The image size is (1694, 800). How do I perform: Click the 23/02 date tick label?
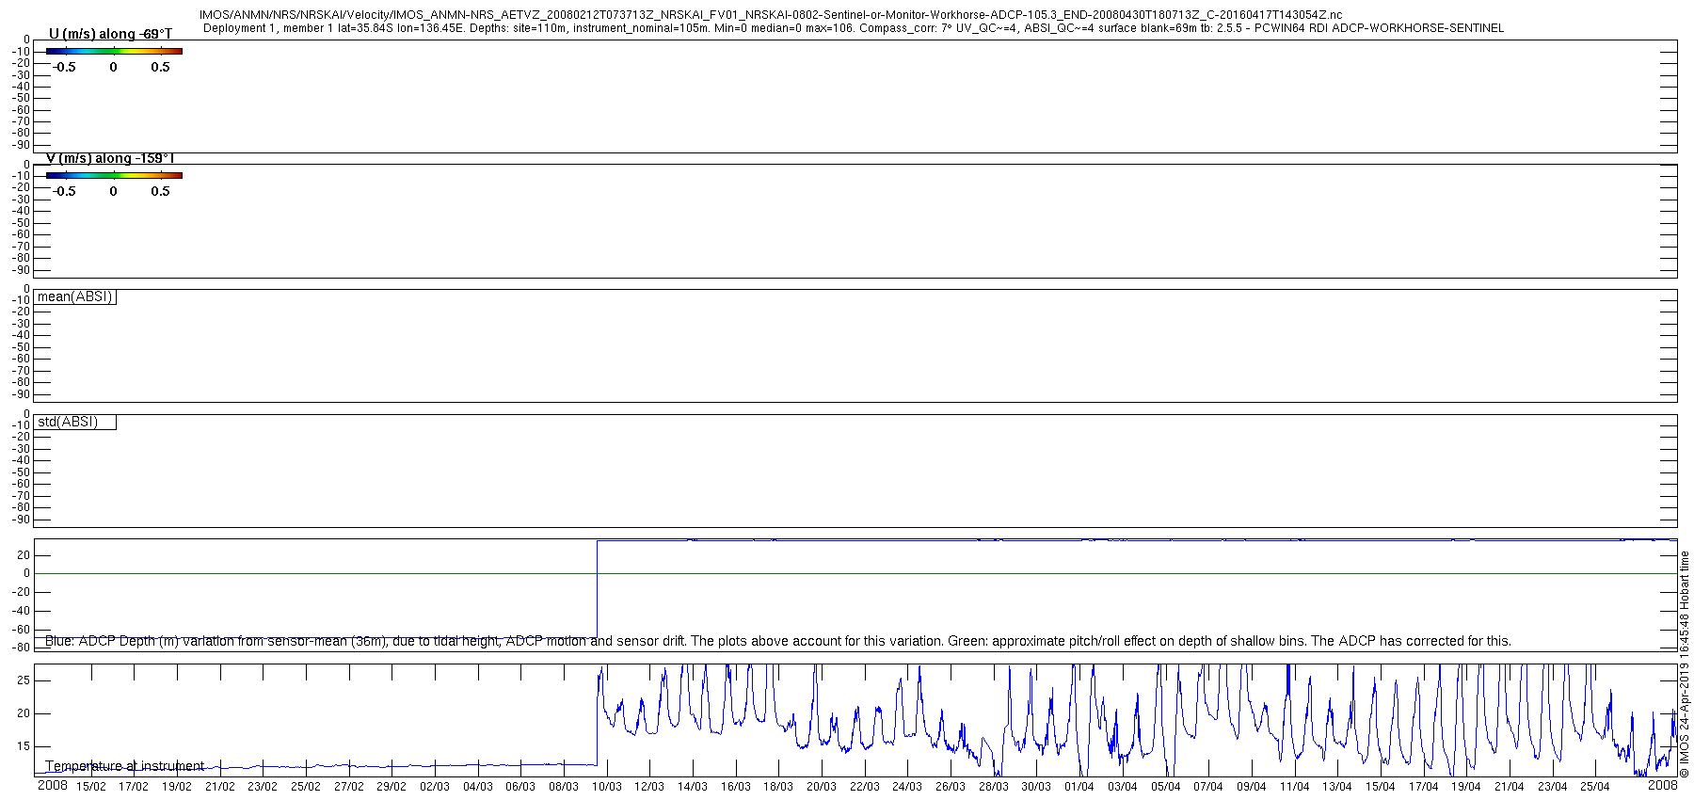pos(263,787)
